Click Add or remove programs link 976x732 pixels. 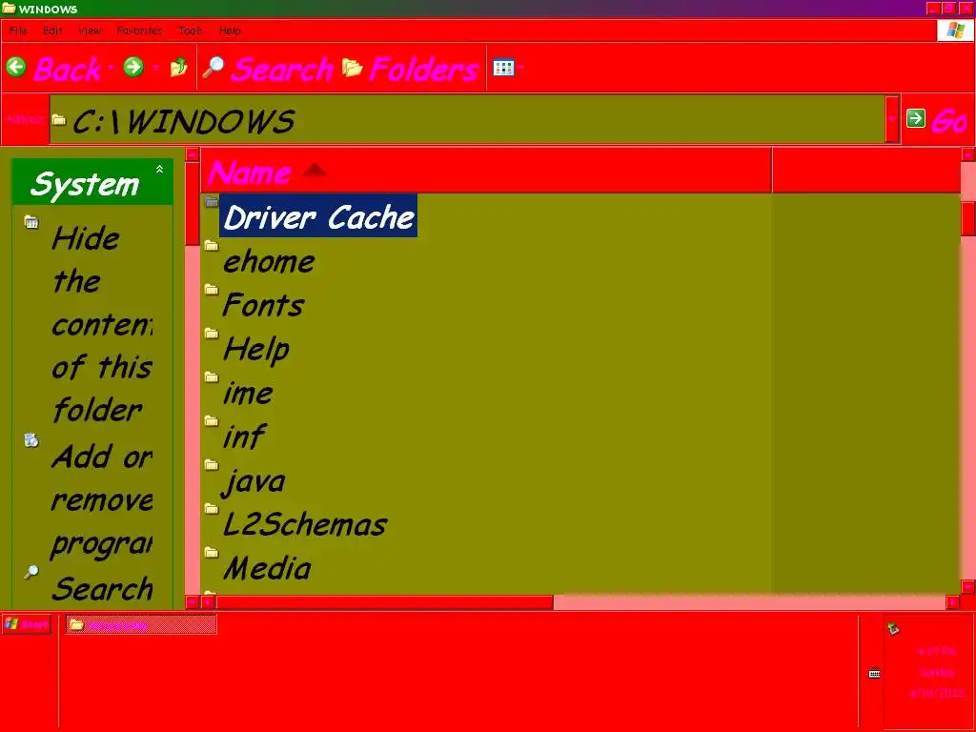coord(102,499)
